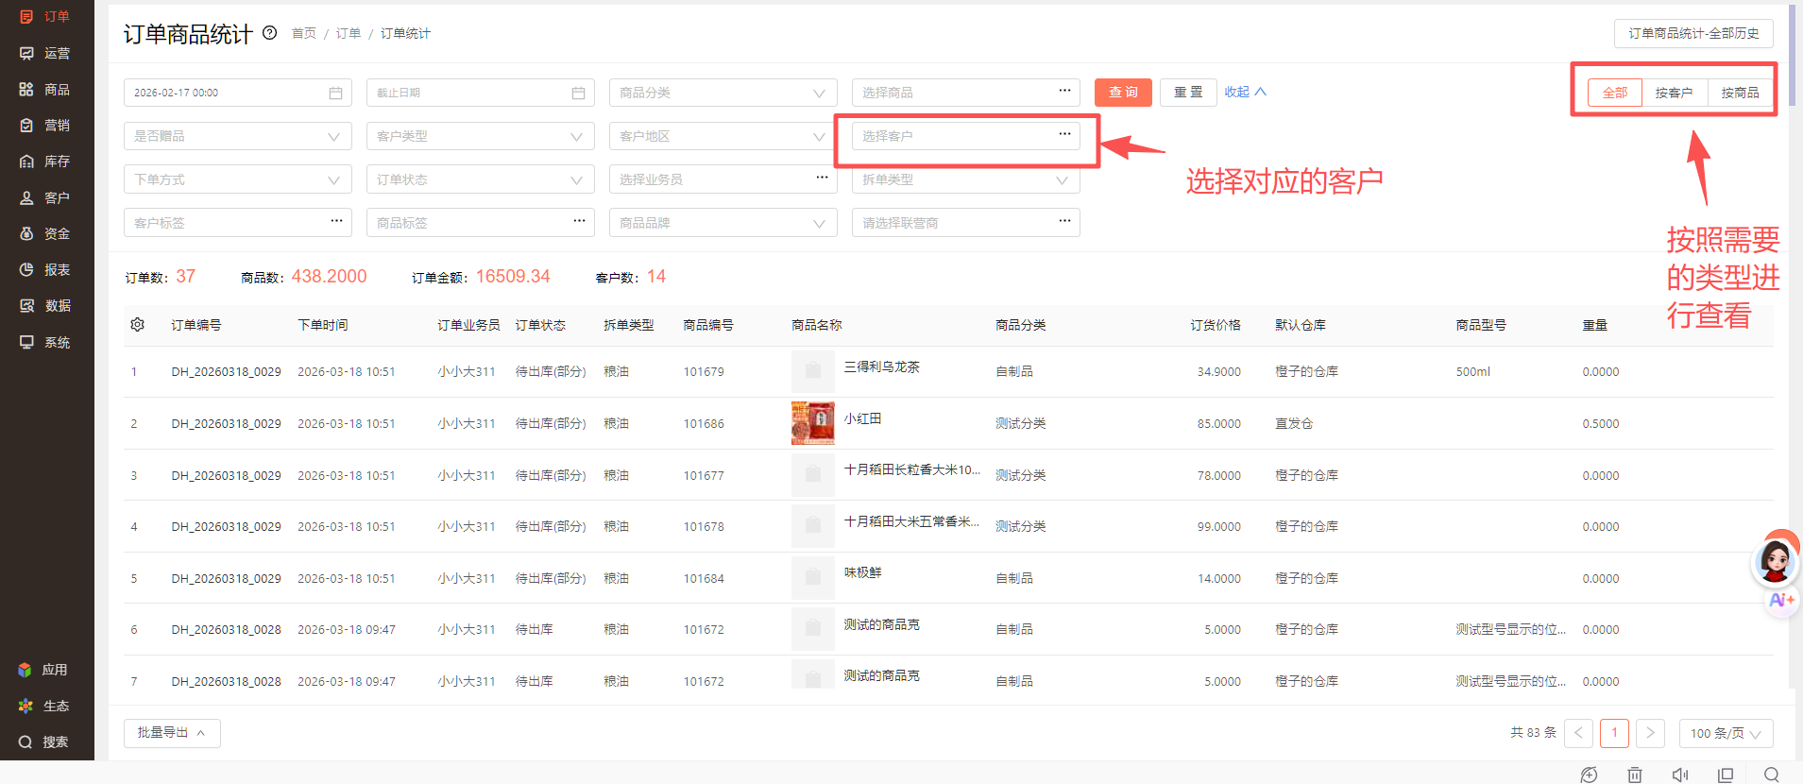Open table column settings gear

138,325
